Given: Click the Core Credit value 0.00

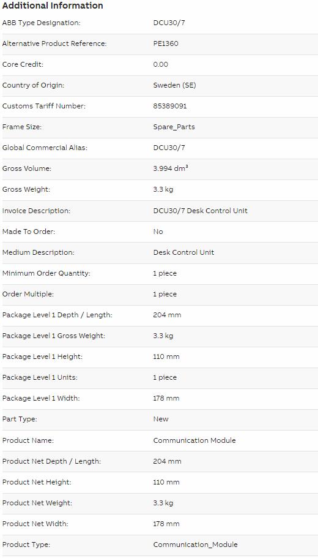Looking at the screenshot, I should [x=161, y=64].
